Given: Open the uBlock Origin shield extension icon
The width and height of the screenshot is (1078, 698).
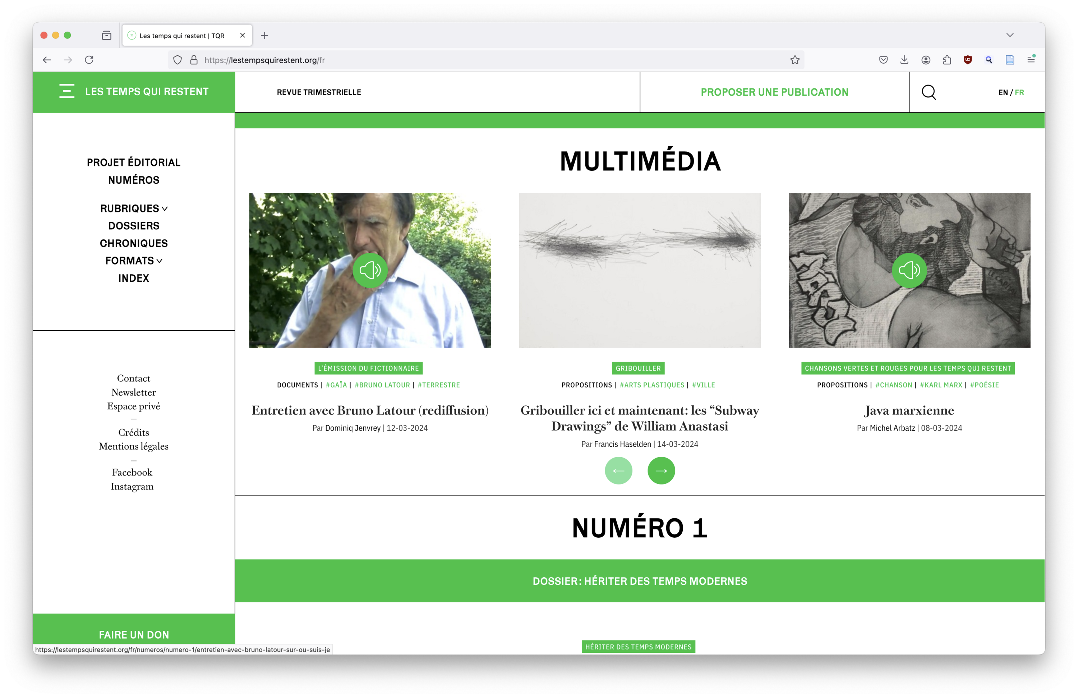Looking at the screenshot, I should 967,60.
